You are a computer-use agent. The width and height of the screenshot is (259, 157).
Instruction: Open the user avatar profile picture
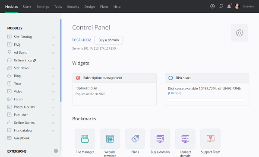pos(237,6)
